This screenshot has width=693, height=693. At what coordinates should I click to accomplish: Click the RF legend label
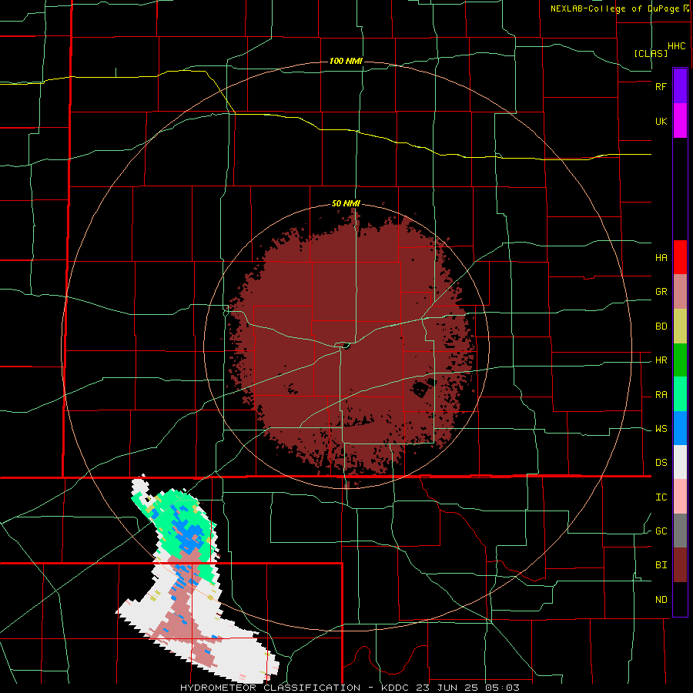[x=661, y=86]
